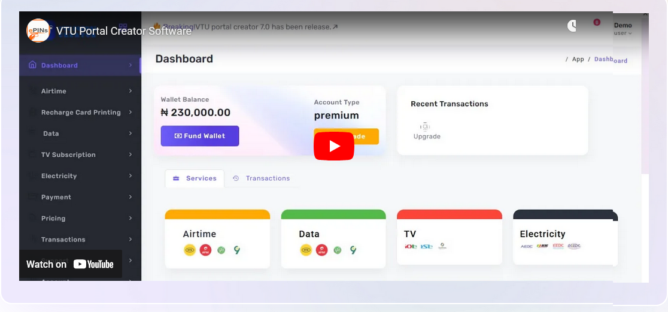Click the fire icon before Breaking news

(157, 26)
